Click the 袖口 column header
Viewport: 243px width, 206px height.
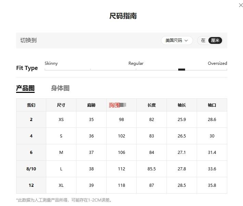point(212,105)
